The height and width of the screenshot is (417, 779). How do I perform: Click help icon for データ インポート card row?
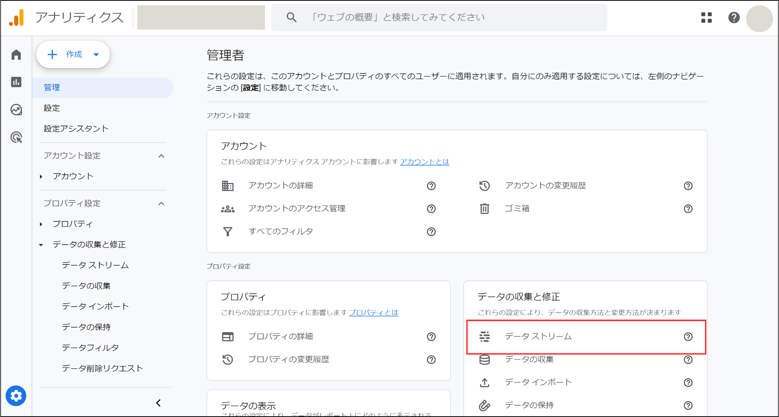click(x=688, y=382)
